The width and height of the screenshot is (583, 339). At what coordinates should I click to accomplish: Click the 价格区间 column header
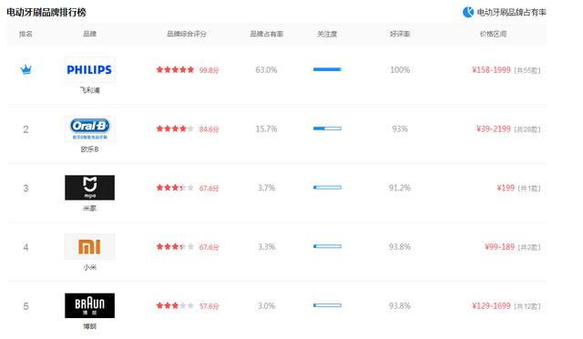click(493, 34)
